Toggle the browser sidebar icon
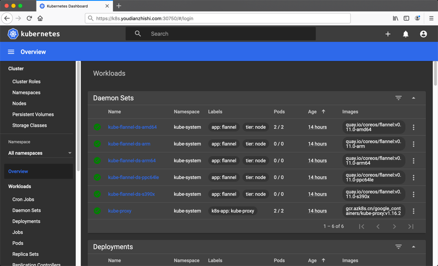The image size is (438, 266). click(x=406, y=18)
